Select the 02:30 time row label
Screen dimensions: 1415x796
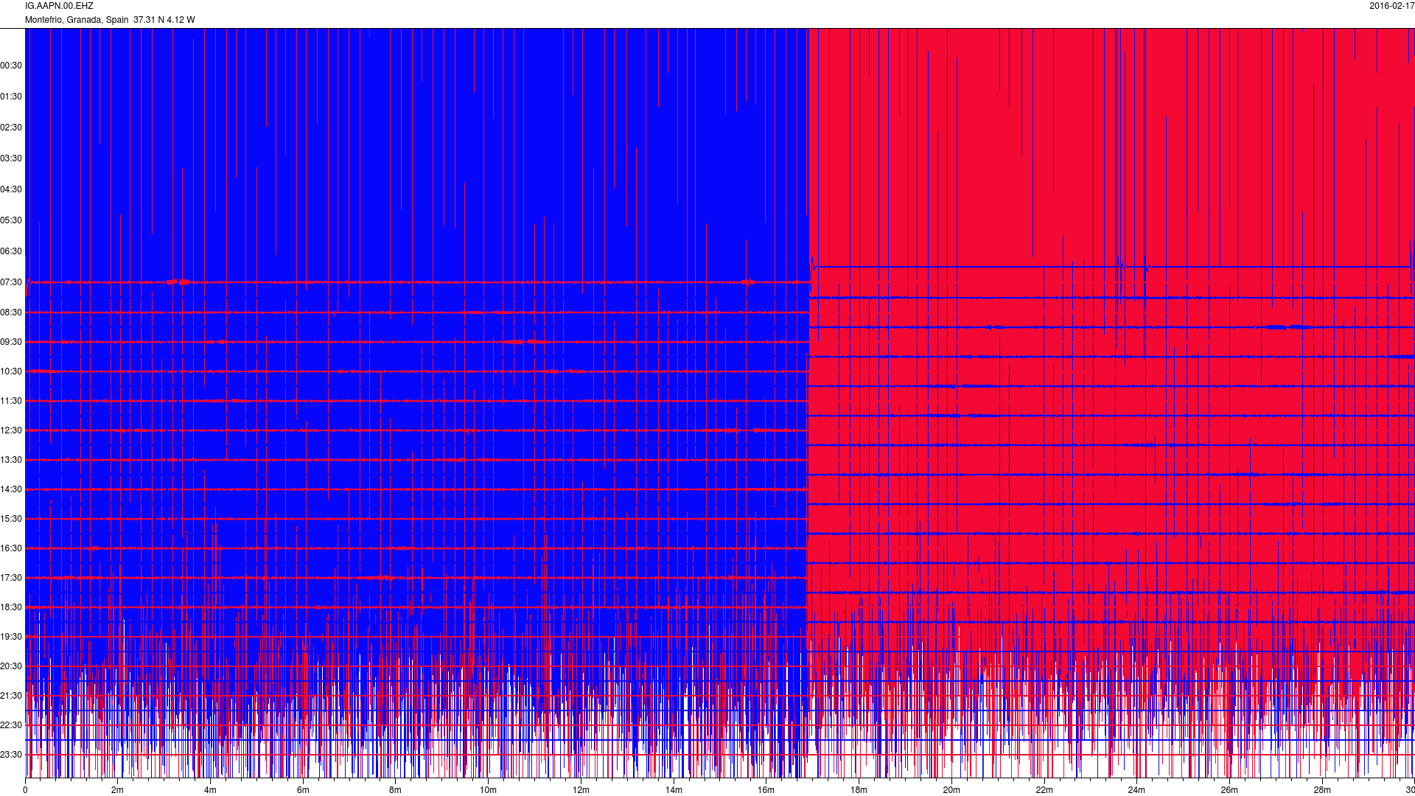coord(11,128)
